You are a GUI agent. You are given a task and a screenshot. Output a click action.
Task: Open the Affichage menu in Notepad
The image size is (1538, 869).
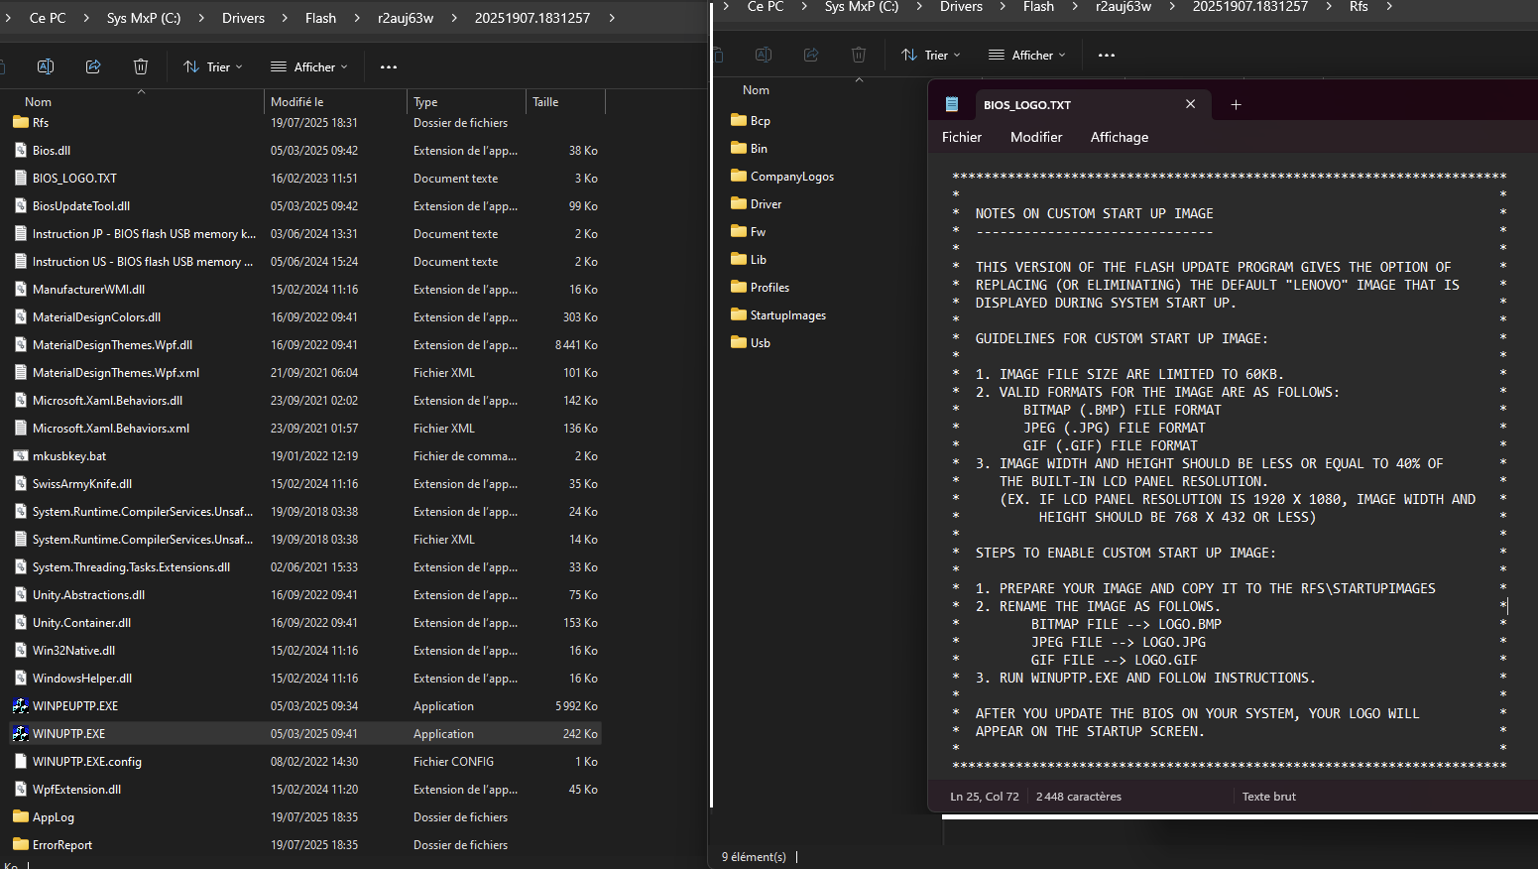pos(1120,137)
